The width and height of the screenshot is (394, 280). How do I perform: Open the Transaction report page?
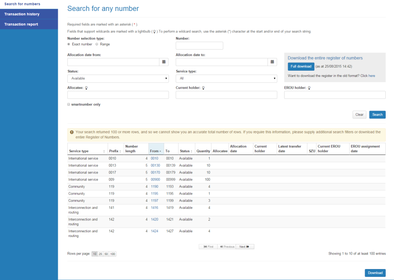[x=21, y=24]
